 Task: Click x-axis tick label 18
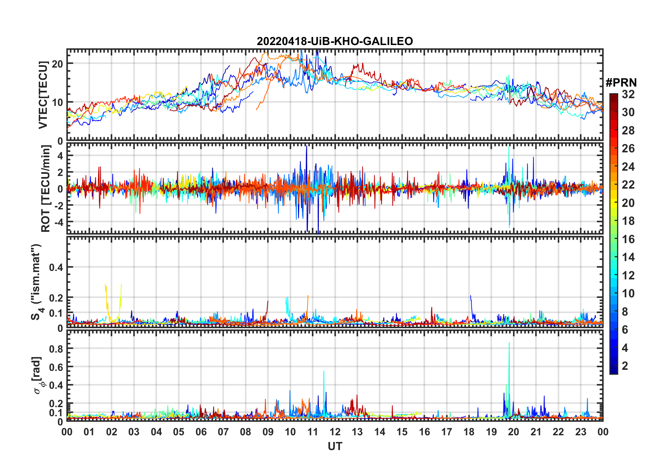469,432
